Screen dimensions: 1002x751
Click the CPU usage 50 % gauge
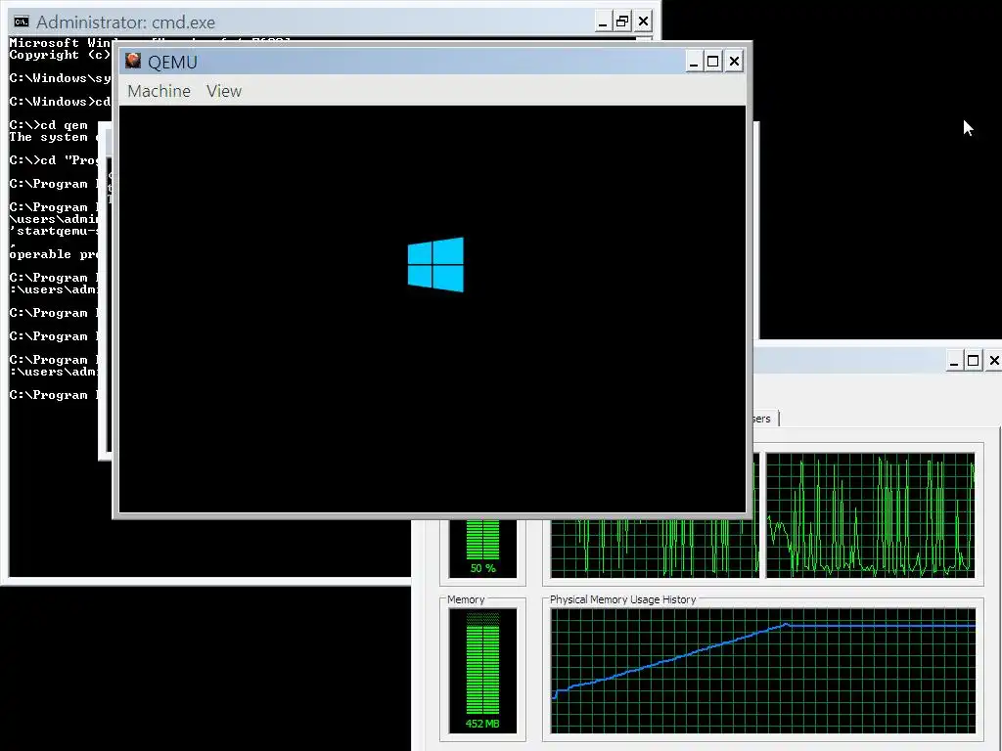tap(482, 549)
